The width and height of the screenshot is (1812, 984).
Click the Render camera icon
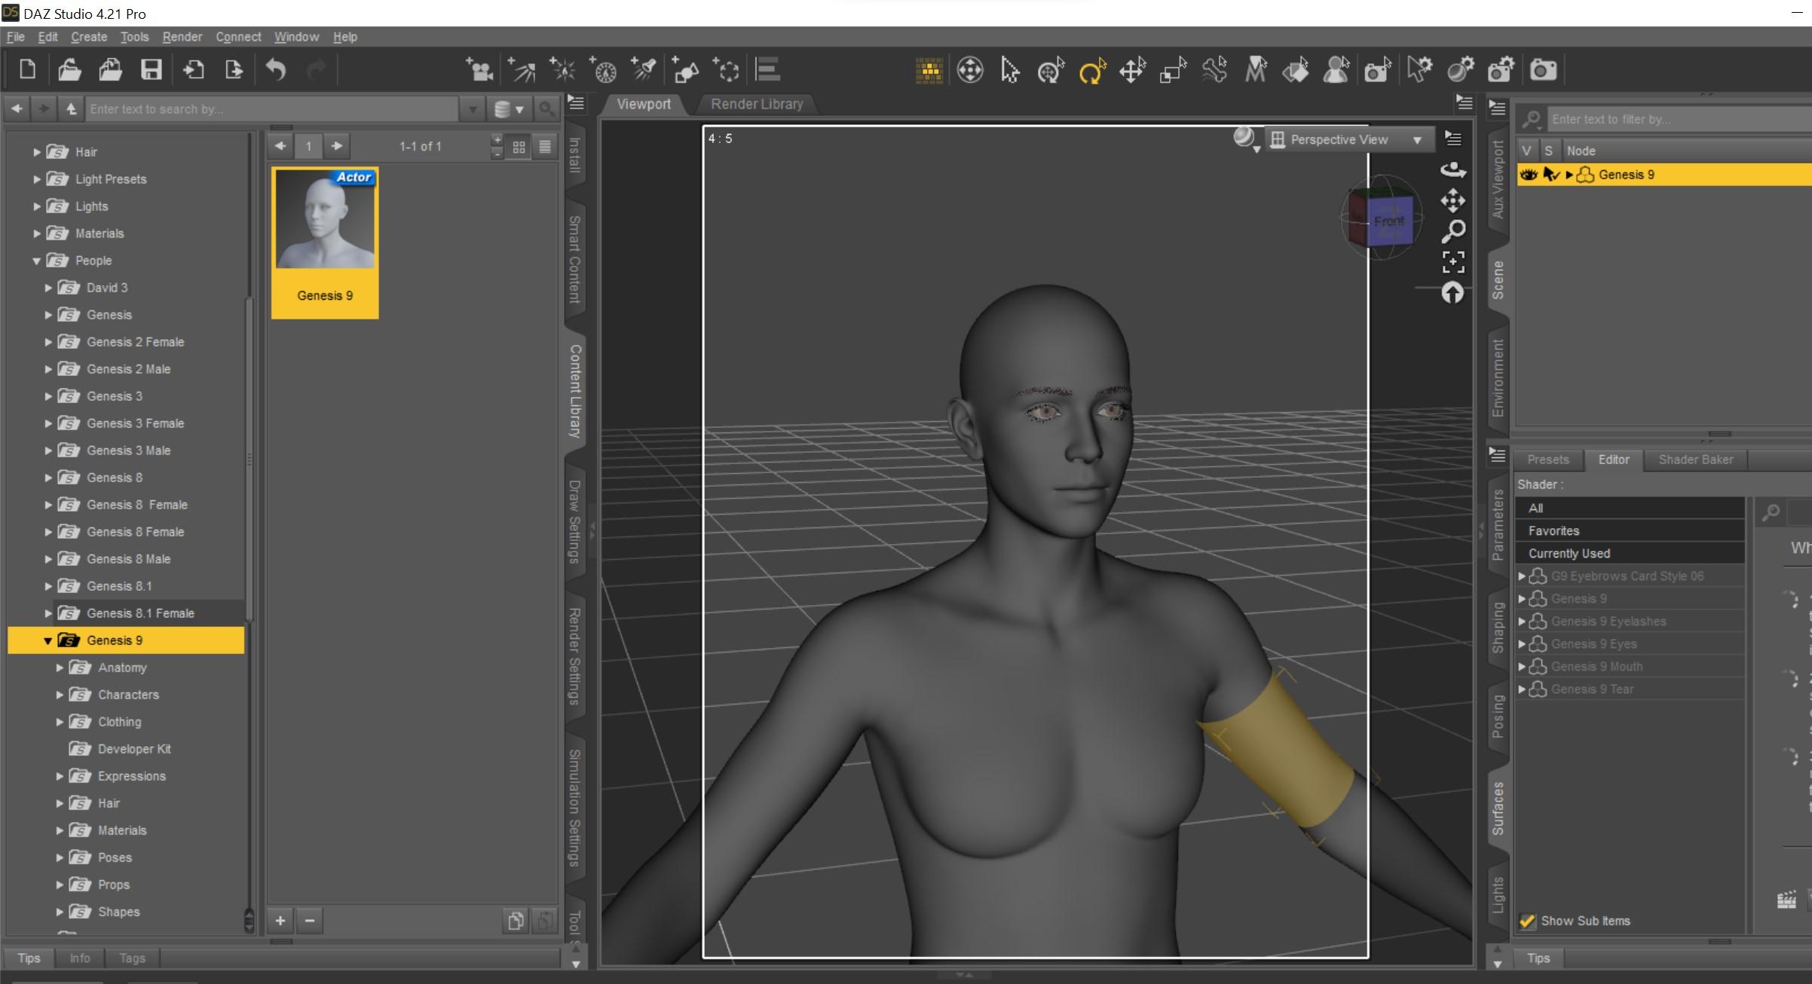point(1543,70)
